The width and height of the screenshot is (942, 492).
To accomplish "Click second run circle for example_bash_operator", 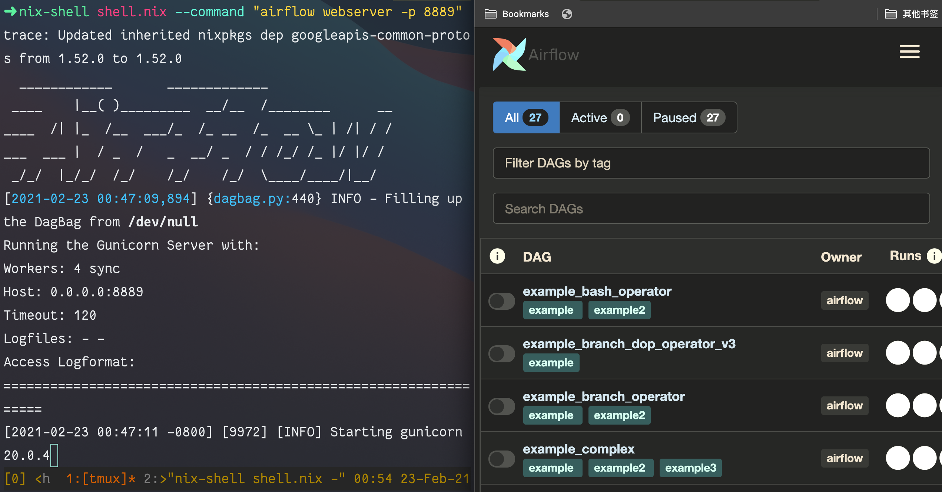I will click(924, 300).
